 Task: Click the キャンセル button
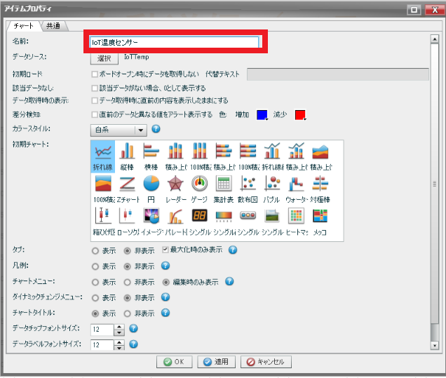pos(266,362)
